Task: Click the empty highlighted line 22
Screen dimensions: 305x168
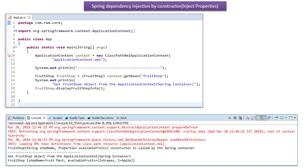Action: tap(110, 105)
